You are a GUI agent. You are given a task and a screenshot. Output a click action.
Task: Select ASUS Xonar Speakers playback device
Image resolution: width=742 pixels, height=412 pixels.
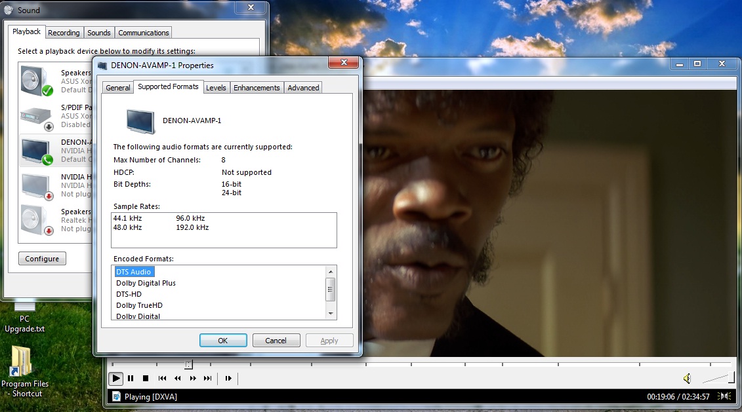click(56, 81)
